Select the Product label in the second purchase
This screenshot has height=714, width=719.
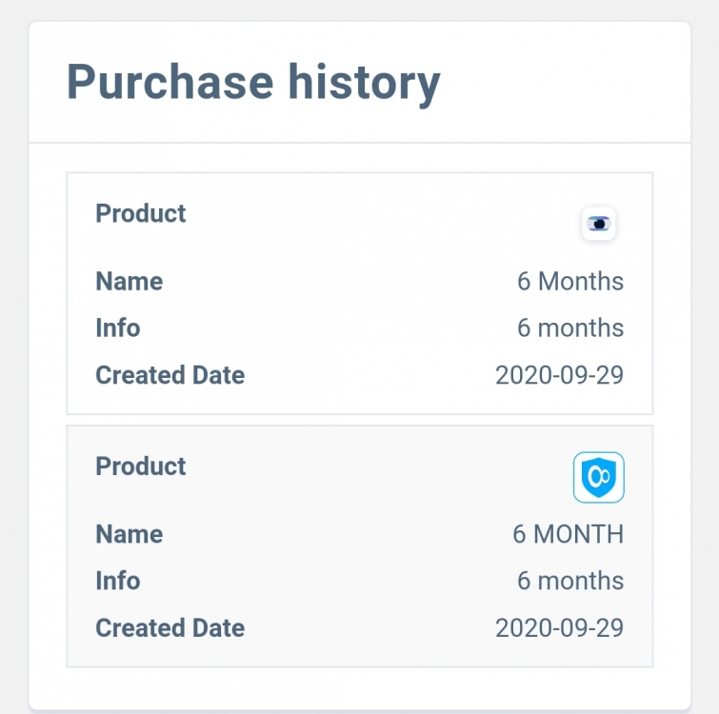(141, 466)
